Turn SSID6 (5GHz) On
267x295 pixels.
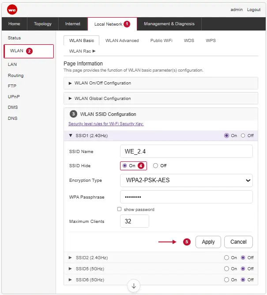coord(226,280)
